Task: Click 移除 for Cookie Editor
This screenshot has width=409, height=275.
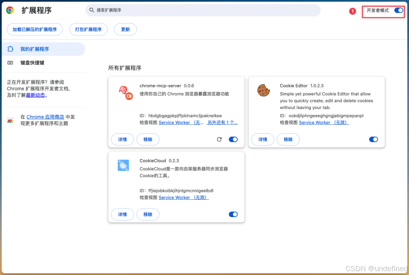Action: pyautogui.click(x=288, y=139)
